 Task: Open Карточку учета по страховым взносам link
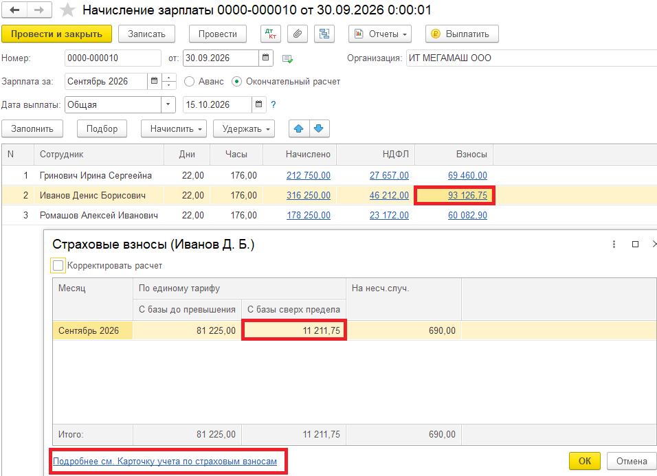point(165,462)
